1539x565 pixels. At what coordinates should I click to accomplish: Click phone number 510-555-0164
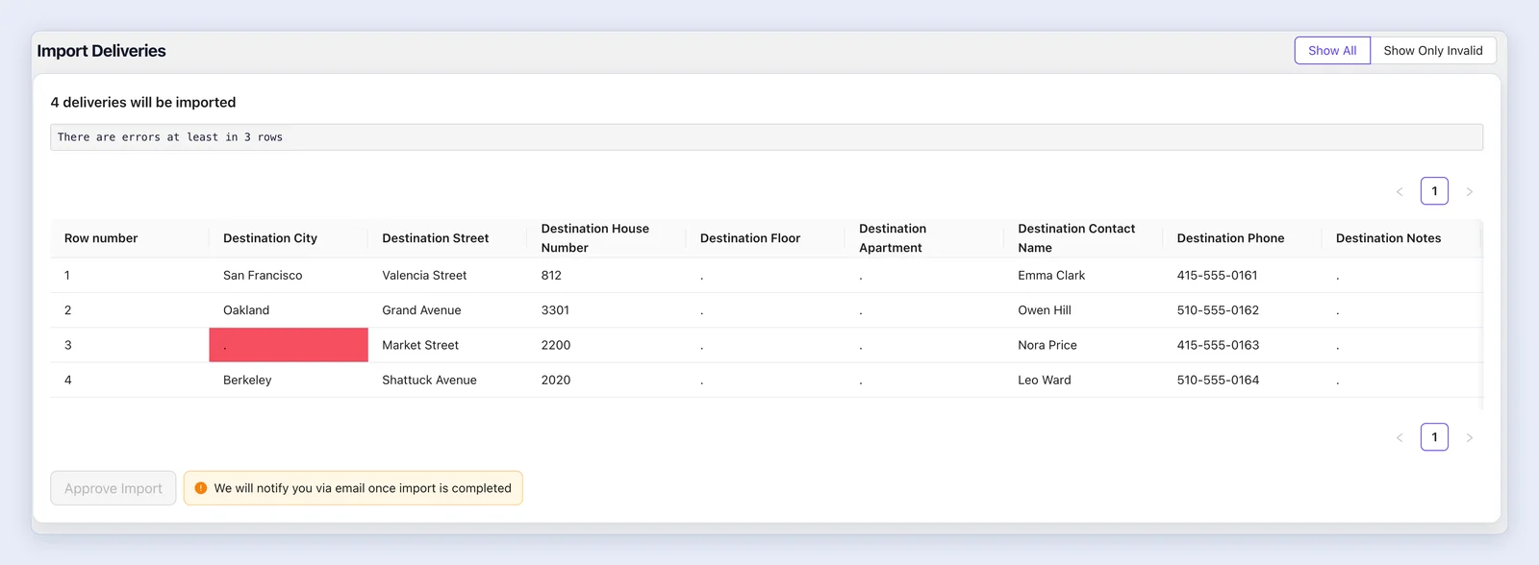click(x=1218, y=381)
